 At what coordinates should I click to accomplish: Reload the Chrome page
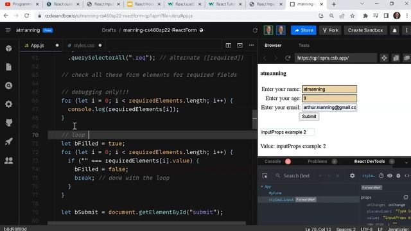pyautogui.click(x=26, y=16)
